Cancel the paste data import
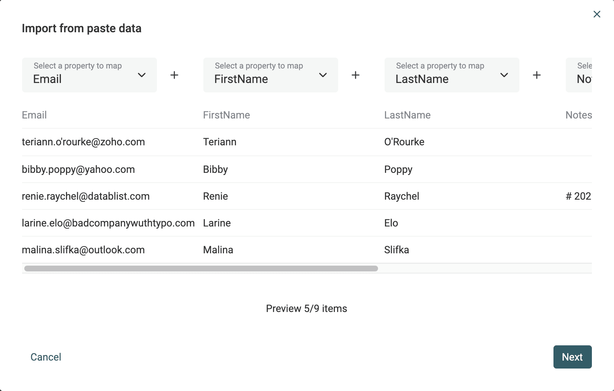 coord(46,357)
